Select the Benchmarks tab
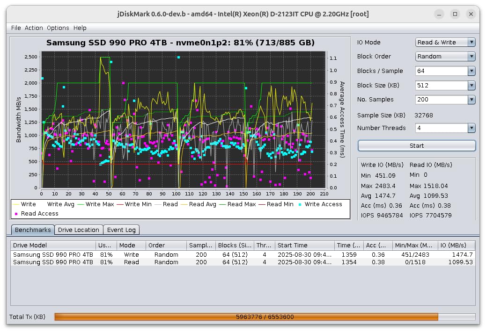Image resolution: width=486 pixels, height=332 pixels. 33,230
